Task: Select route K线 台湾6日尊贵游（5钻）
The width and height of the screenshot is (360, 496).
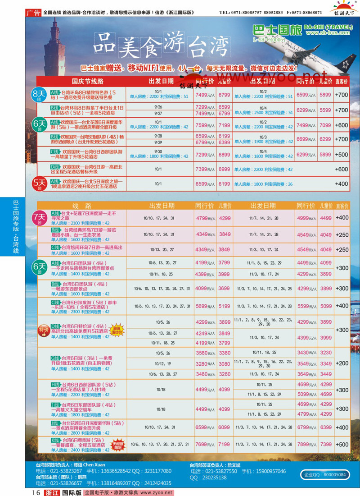Action: 78,442
